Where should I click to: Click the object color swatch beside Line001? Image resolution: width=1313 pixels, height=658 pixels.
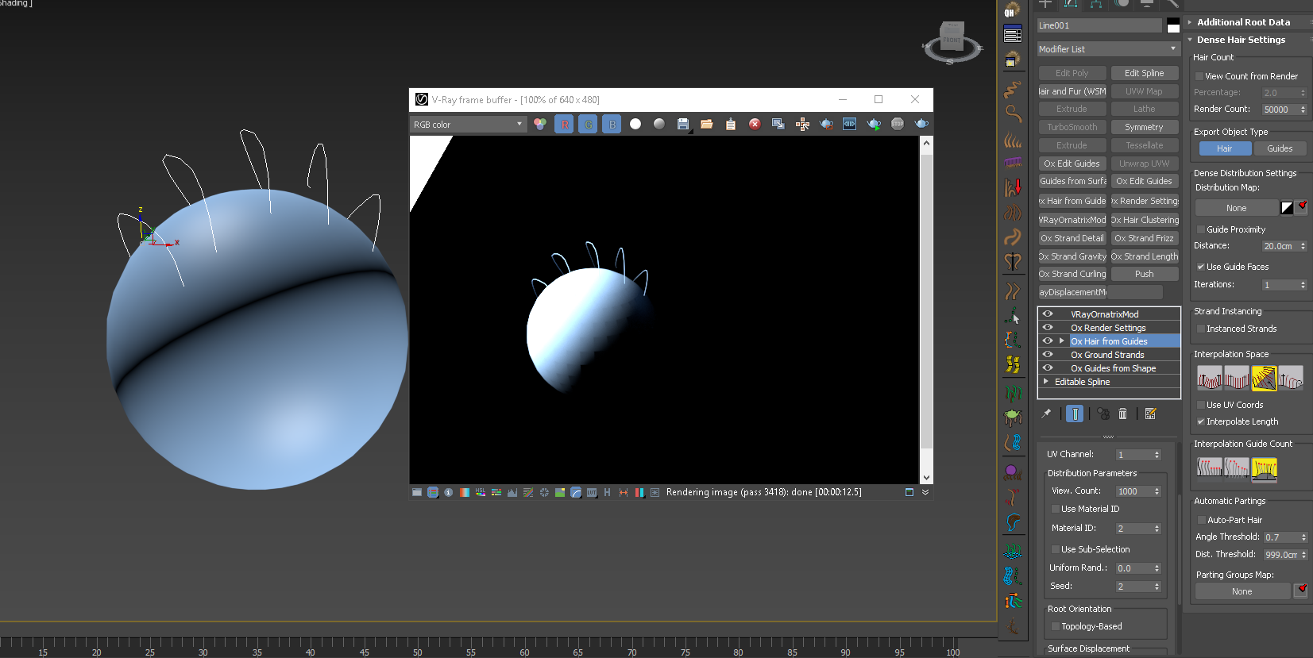coord(1173,25)
